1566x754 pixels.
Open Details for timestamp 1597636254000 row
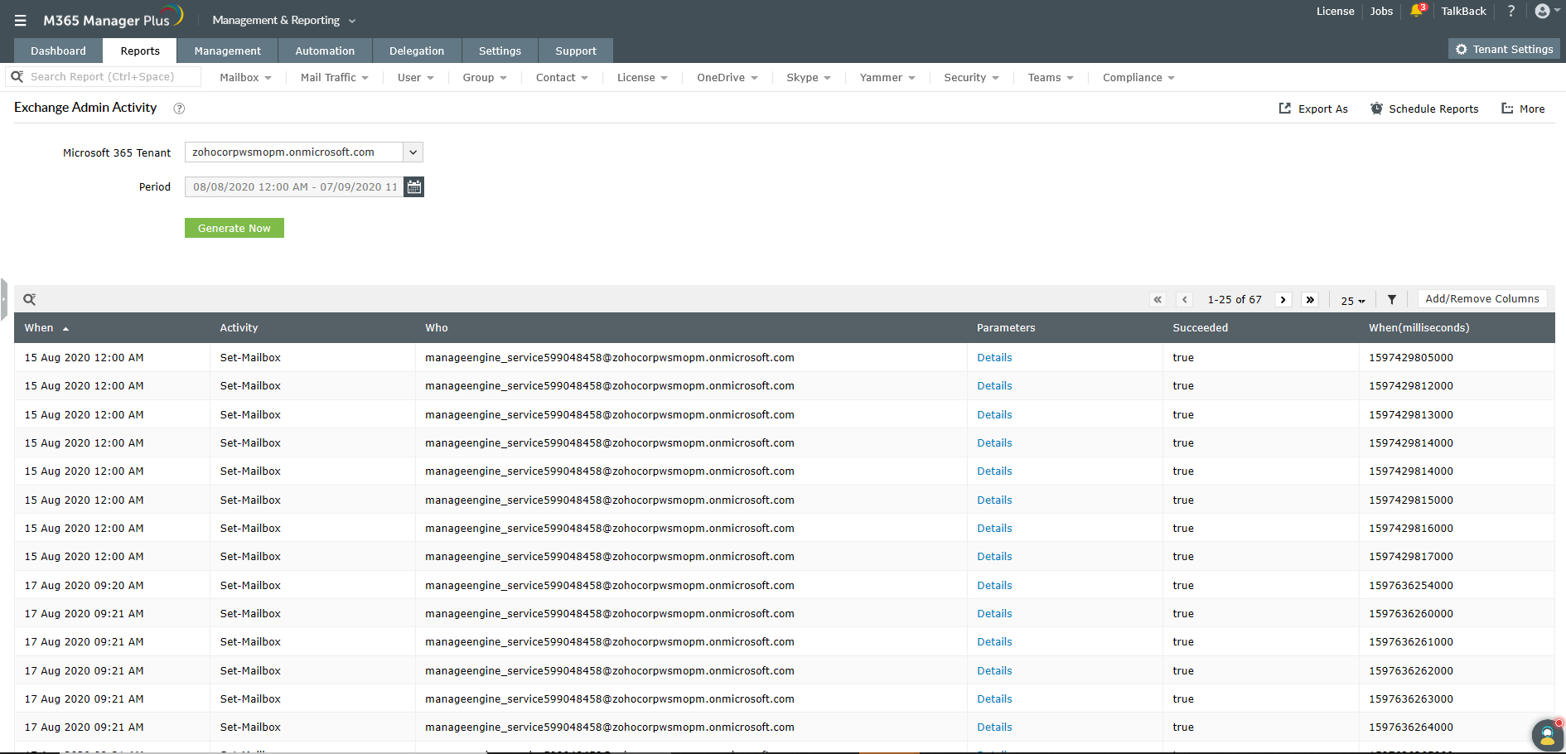994,586
